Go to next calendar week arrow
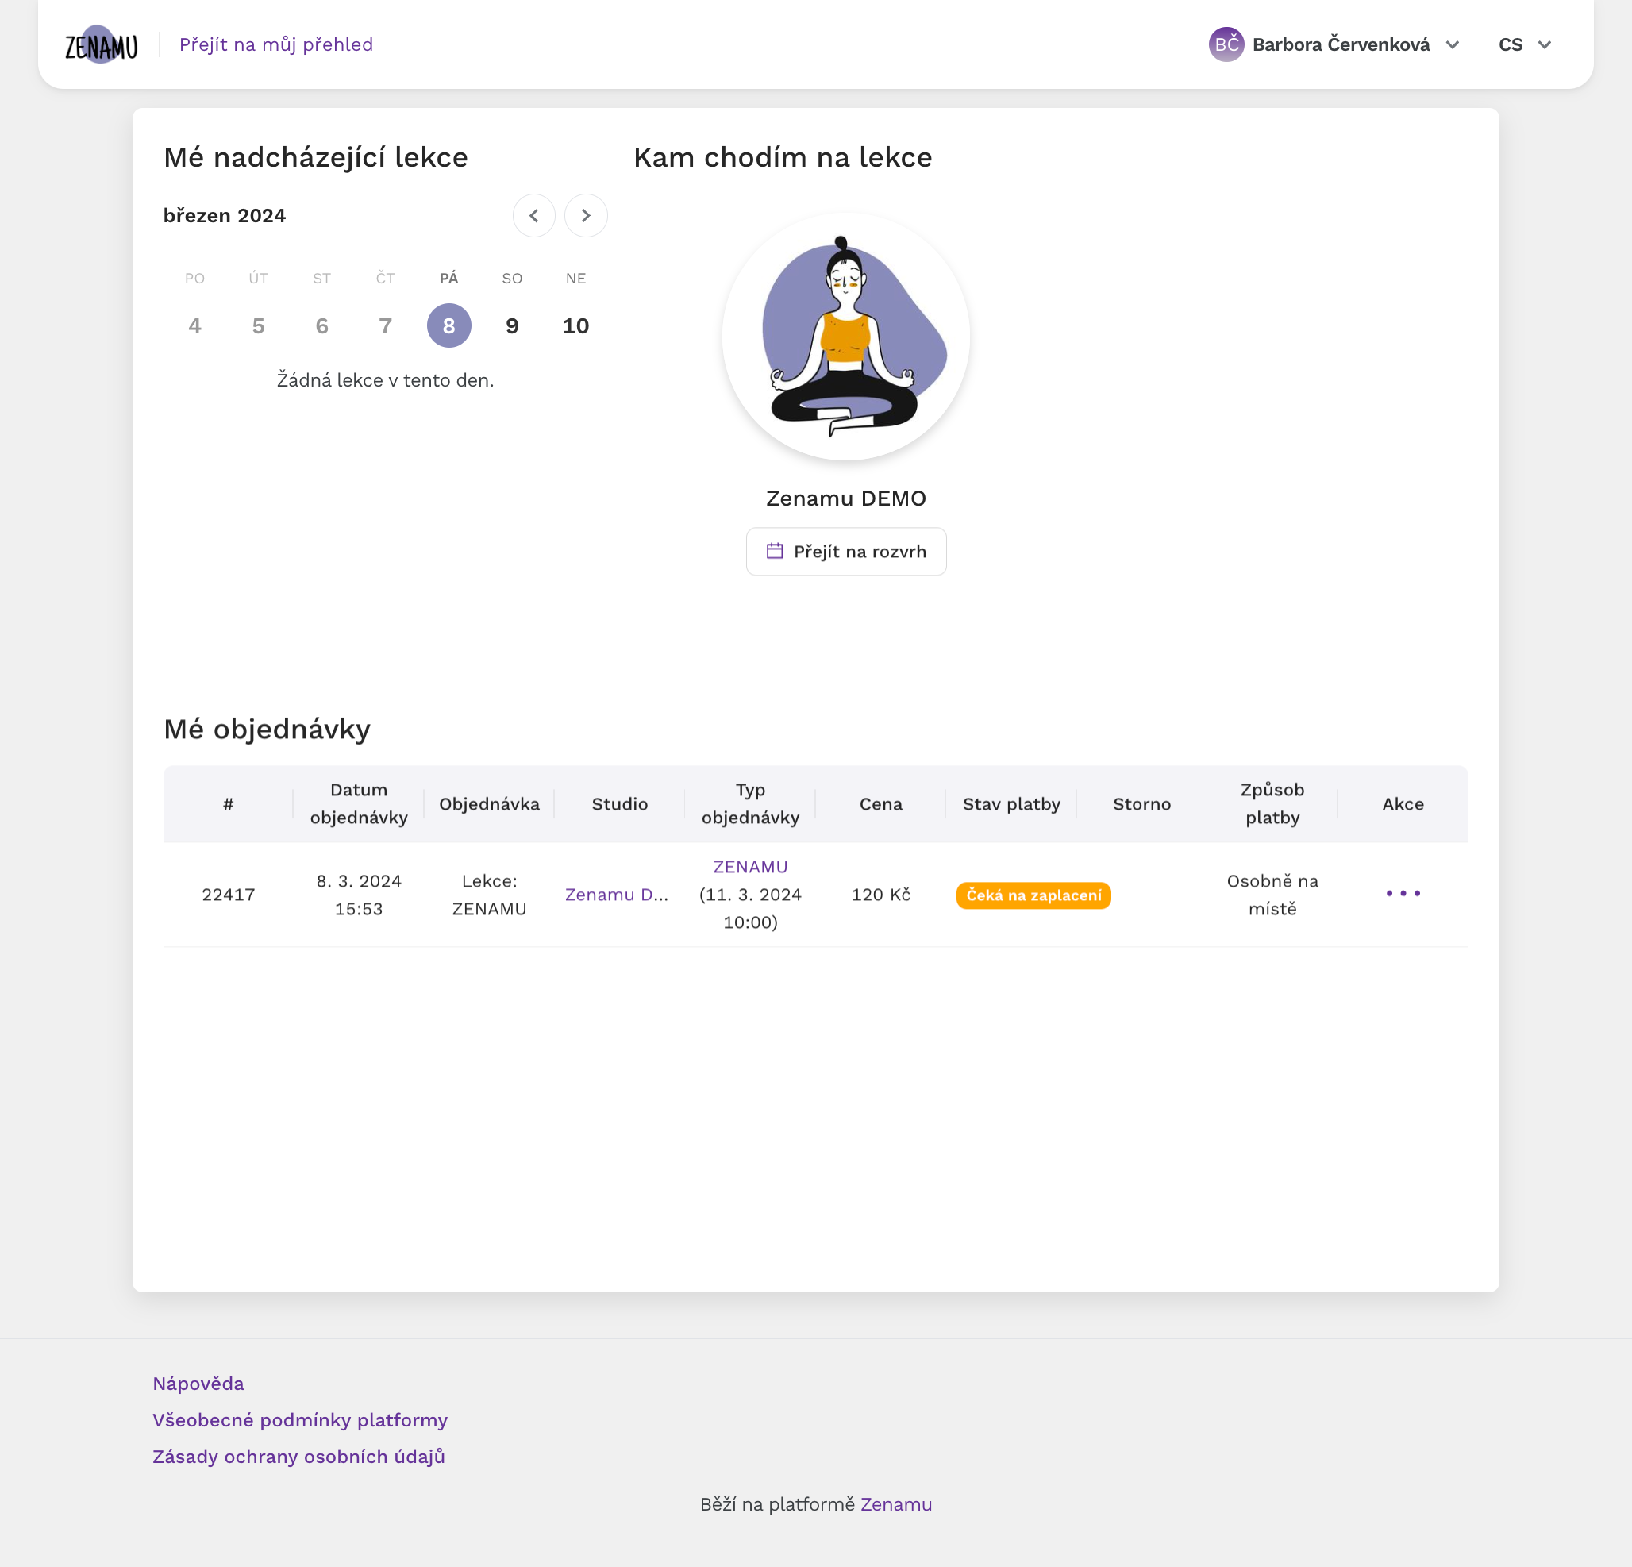The width and height of the screenshot is (1632, 1567). click(585, 216)
